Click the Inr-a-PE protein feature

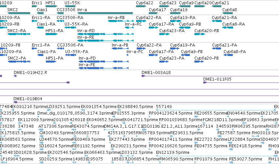coord(104,68)
